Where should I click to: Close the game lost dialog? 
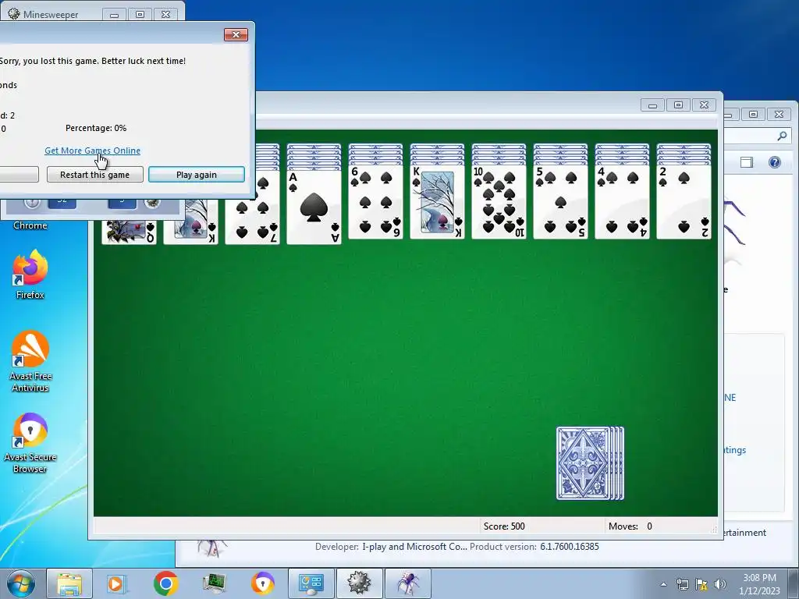click(x=236, y=34)
